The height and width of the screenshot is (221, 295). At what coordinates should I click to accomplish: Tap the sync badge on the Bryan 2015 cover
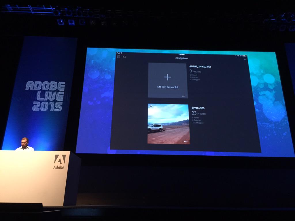tap(151, 106)
